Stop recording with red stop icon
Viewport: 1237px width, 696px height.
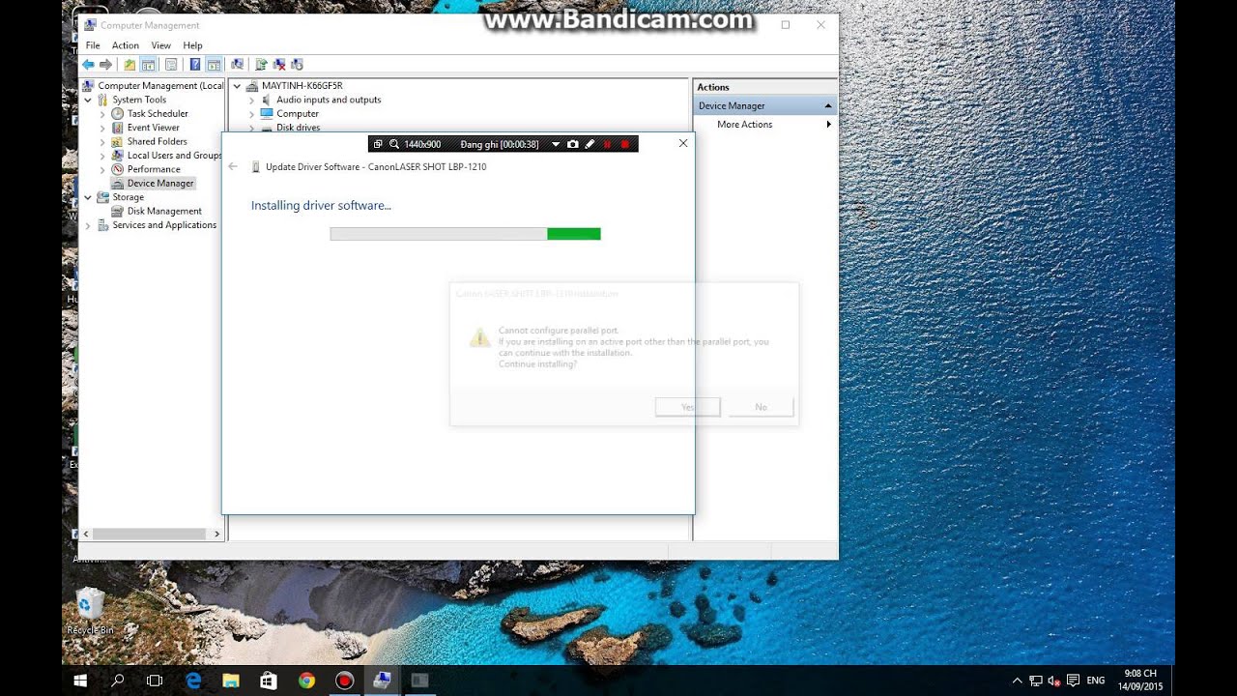pos(625,144)
